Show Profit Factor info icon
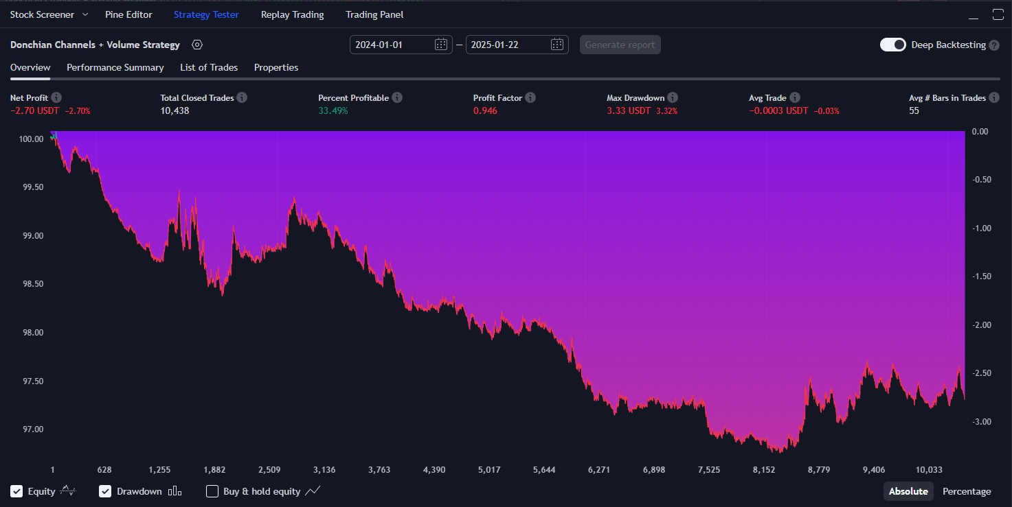The width and height of the screenshot is (1012, 507). (x=530, y=98)
